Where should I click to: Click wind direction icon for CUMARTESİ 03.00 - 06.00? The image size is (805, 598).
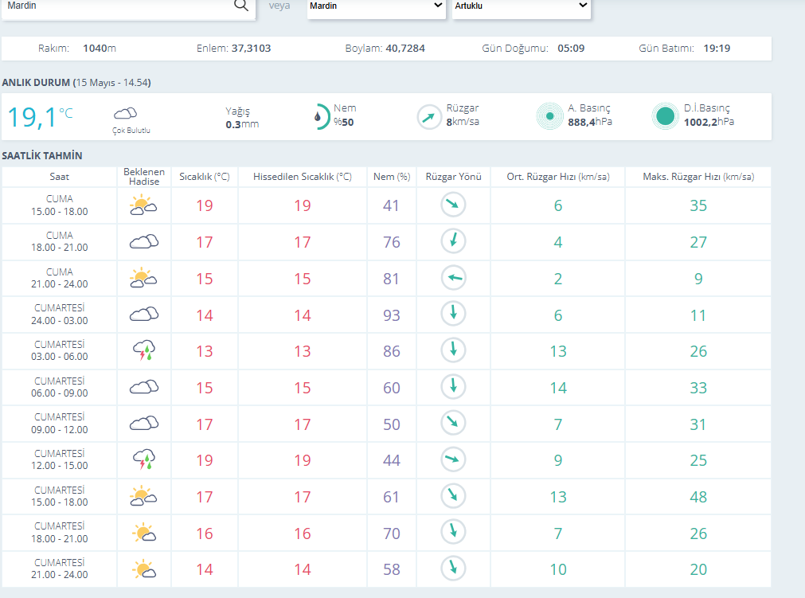click(x=453, y=350)
